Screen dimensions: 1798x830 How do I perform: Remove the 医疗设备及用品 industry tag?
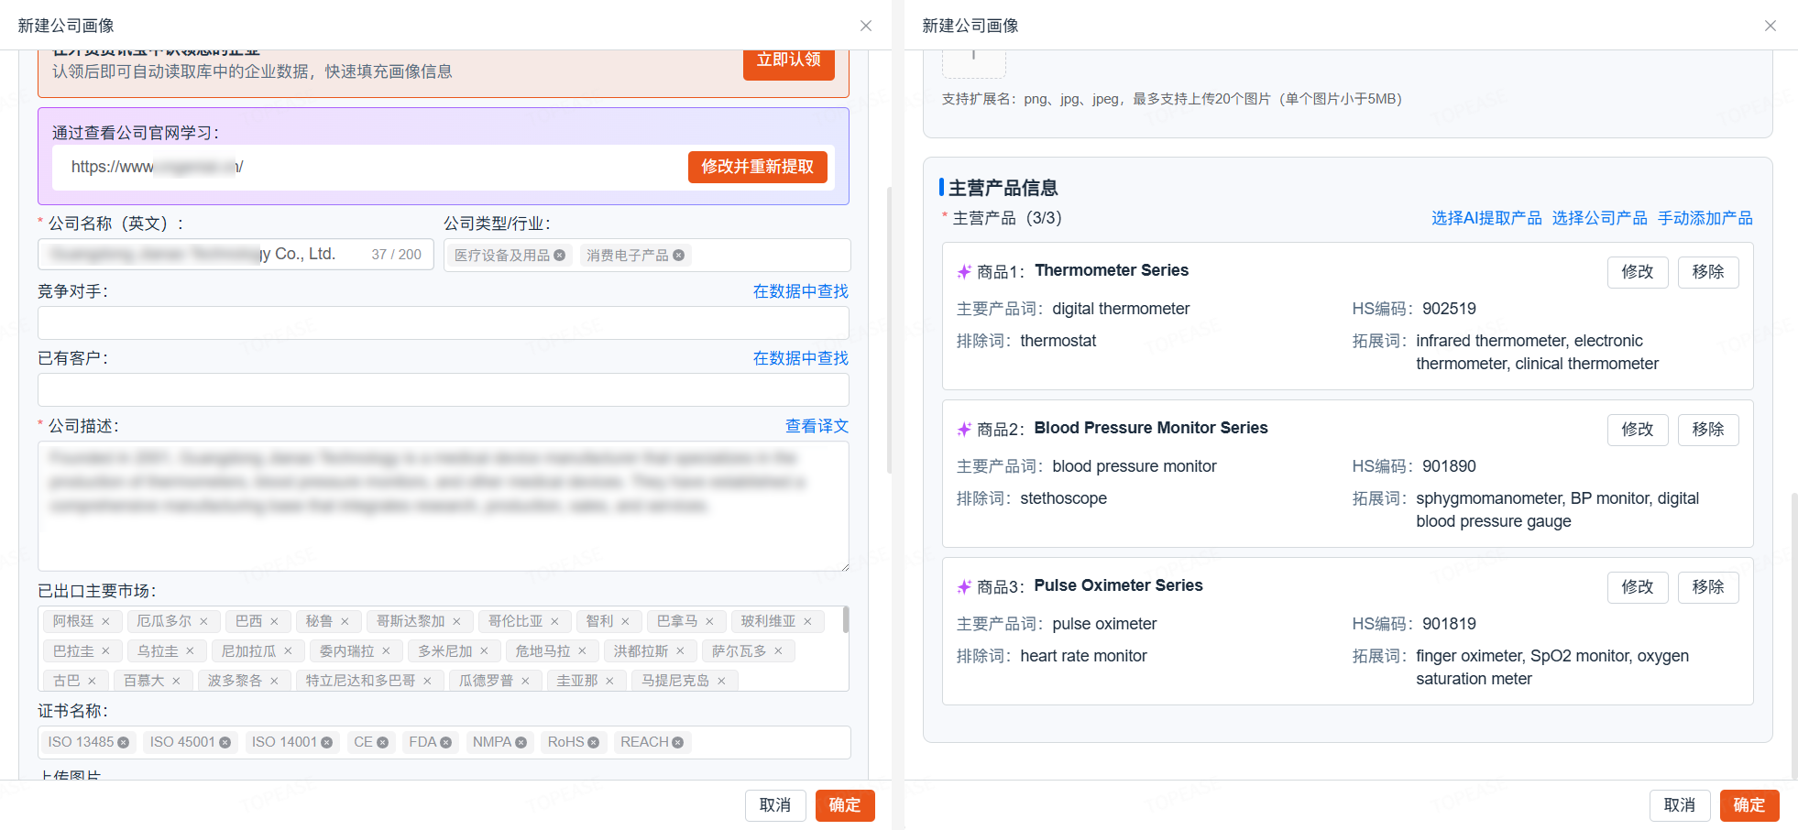(x=559, y=256)
